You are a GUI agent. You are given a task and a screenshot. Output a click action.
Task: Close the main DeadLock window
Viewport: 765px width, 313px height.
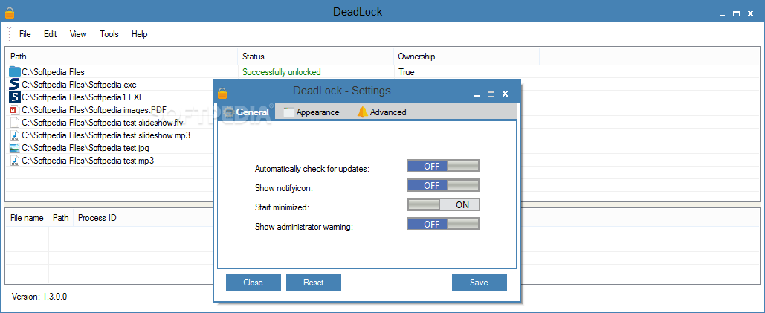tap(750, 13)
